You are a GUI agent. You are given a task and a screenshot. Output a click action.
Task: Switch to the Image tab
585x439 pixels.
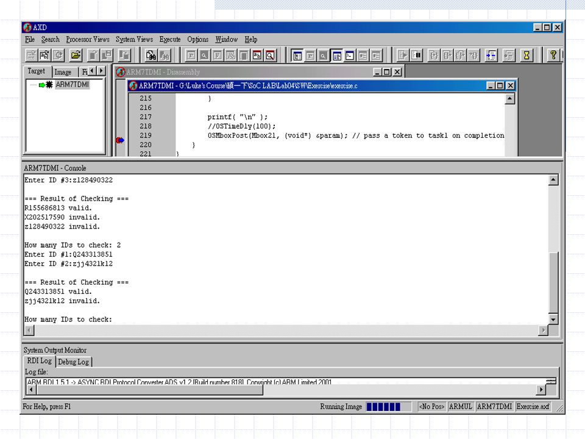click(x=63, y=72)
